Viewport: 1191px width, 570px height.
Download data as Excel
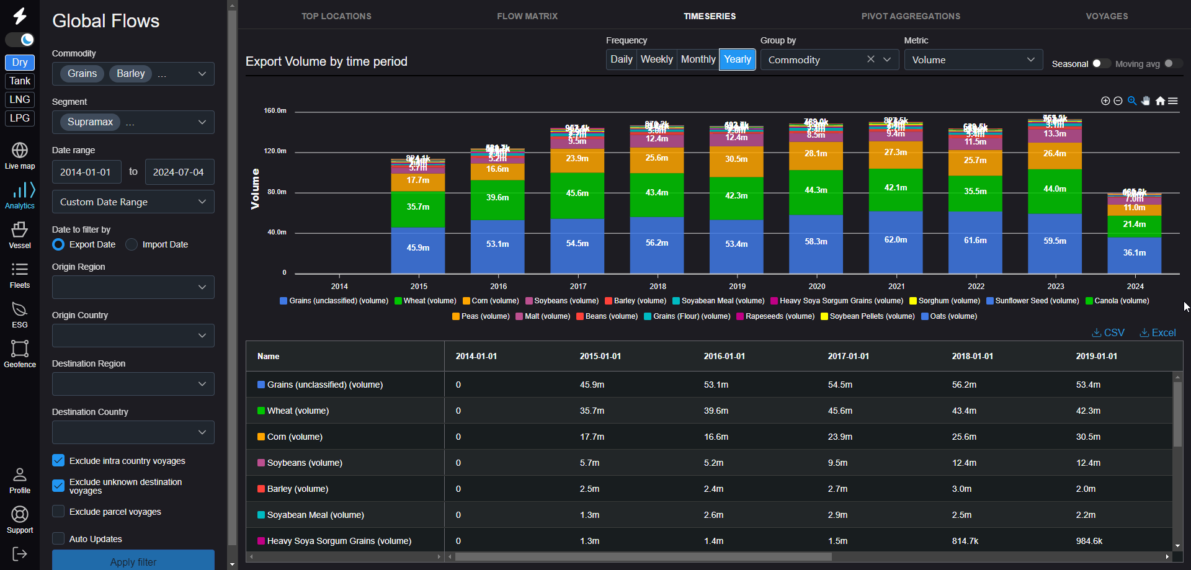(1158, 332)
